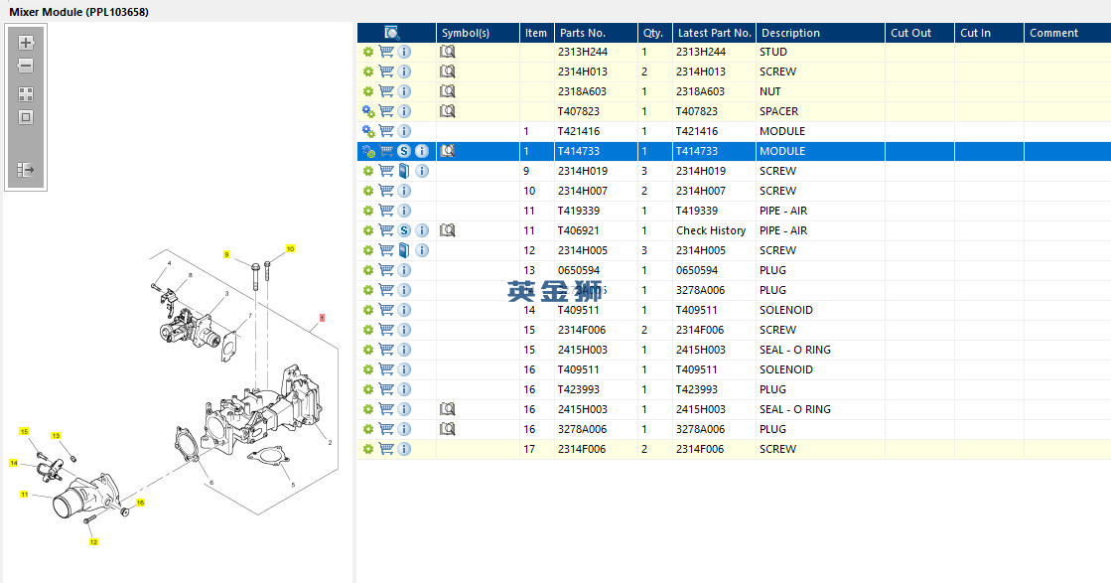Click the Cut In column header
The image size is (1111, 583).
click(x=989, y=33)
